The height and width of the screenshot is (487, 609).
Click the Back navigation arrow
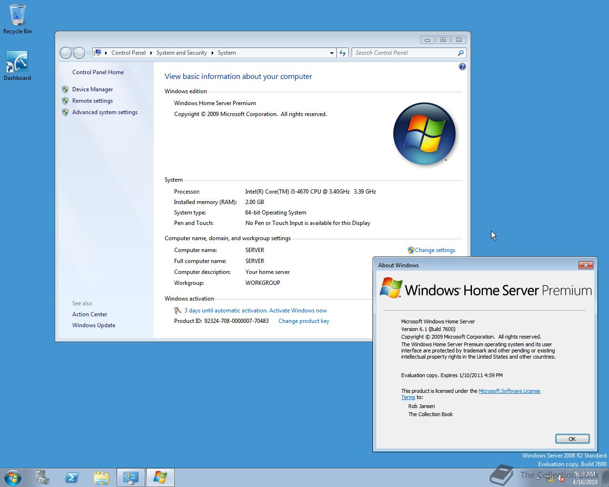(x=66, y=53)
